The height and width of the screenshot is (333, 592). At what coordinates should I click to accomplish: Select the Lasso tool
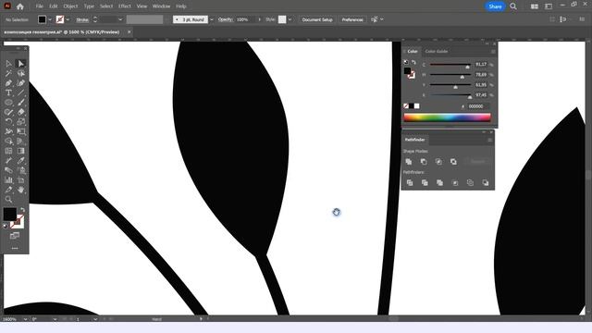pyautogui.click(x=20, y=73)
